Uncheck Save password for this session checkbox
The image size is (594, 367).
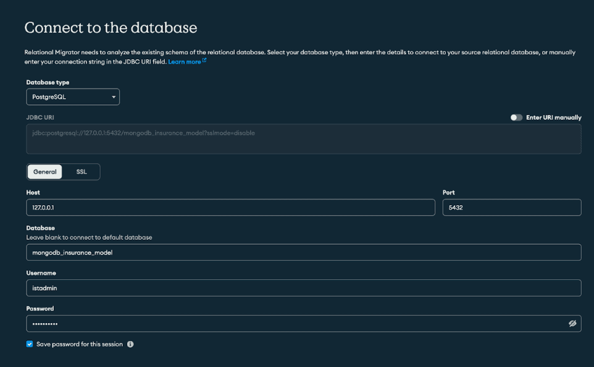click(x=30, y=344)
